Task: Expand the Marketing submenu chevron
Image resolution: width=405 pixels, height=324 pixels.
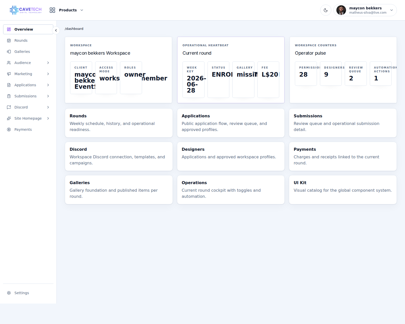Action: [48, 74]
